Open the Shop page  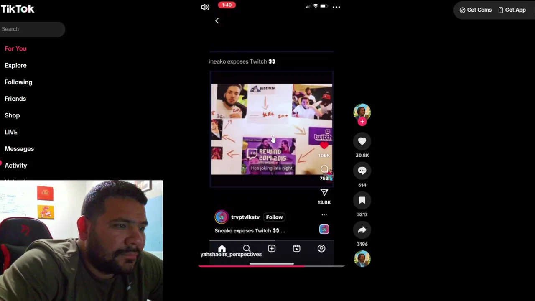pyautogui.click(x=12, y=115)
